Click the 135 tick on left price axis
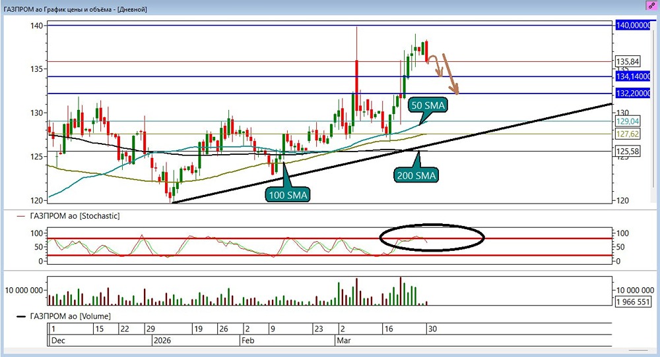The height and width of the screenshot is (357, 660). coord(36,69)
